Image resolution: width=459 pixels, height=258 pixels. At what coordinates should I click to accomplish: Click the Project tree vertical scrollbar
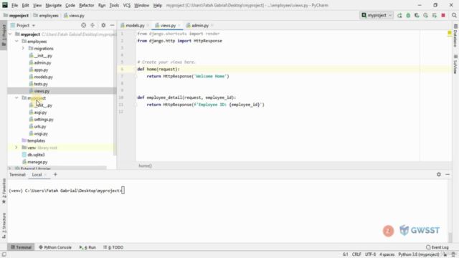coord(115,94)
